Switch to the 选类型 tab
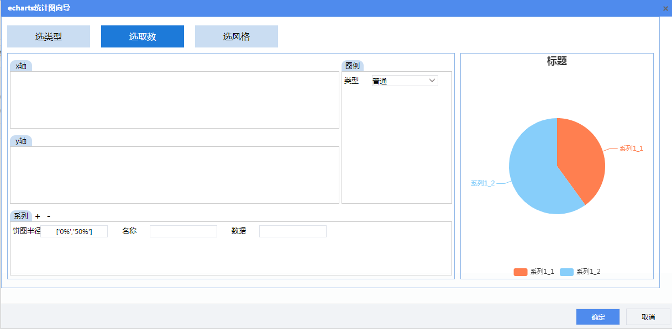 (49, 36)
